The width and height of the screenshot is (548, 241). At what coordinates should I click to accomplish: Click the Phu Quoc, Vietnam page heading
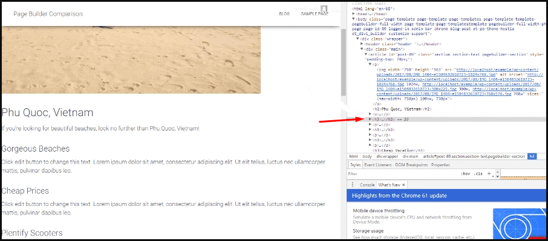48,113
